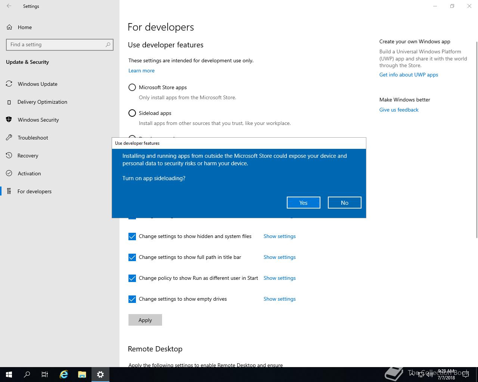
Task: Click the network tray icon
Action: pyautogui.click(x=421, y=375)
